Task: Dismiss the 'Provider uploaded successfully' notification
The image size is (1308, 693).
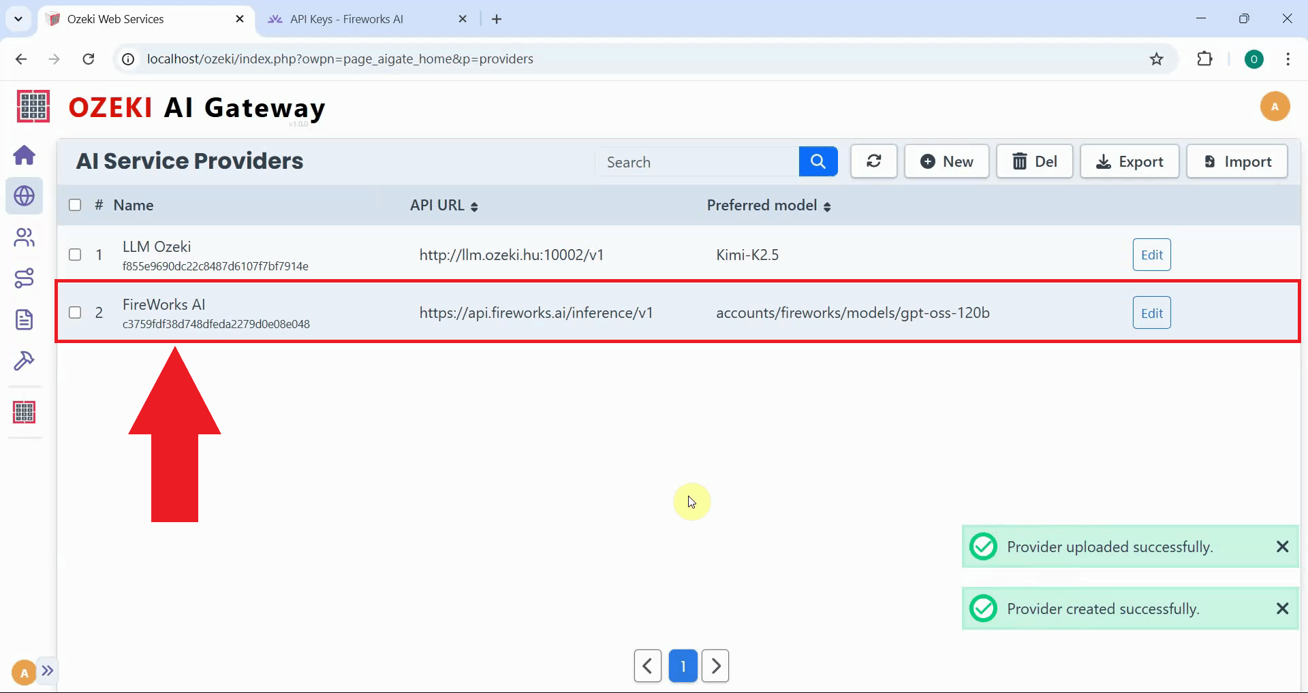Action: (x=1282, y=547)
